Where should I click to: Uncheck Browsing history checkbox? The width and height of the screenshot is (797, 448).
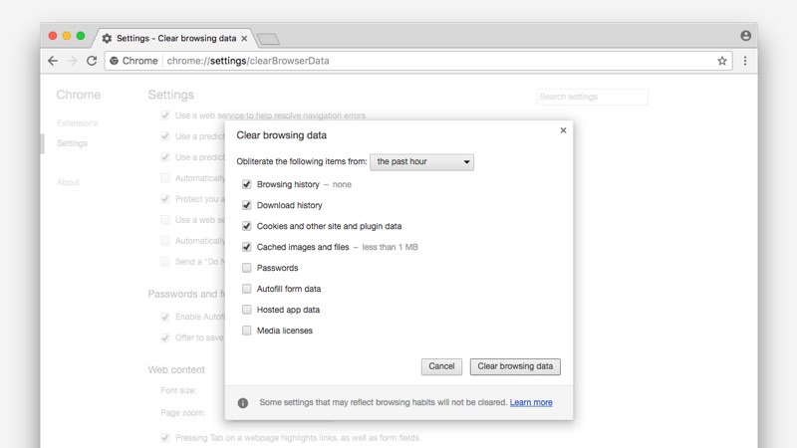click(246, 184)
